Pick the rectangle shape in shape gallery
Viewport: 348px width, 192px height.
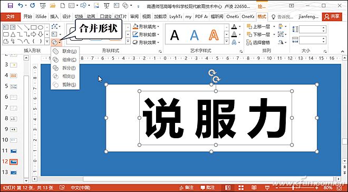point(34,27)
